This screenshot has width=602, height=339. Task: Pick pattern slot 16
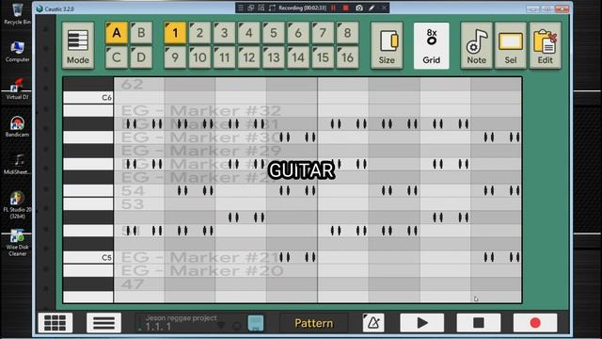347,57
